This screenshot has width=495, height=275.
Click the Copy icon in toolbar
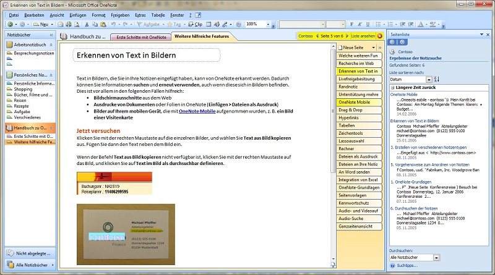click(95, 24)
